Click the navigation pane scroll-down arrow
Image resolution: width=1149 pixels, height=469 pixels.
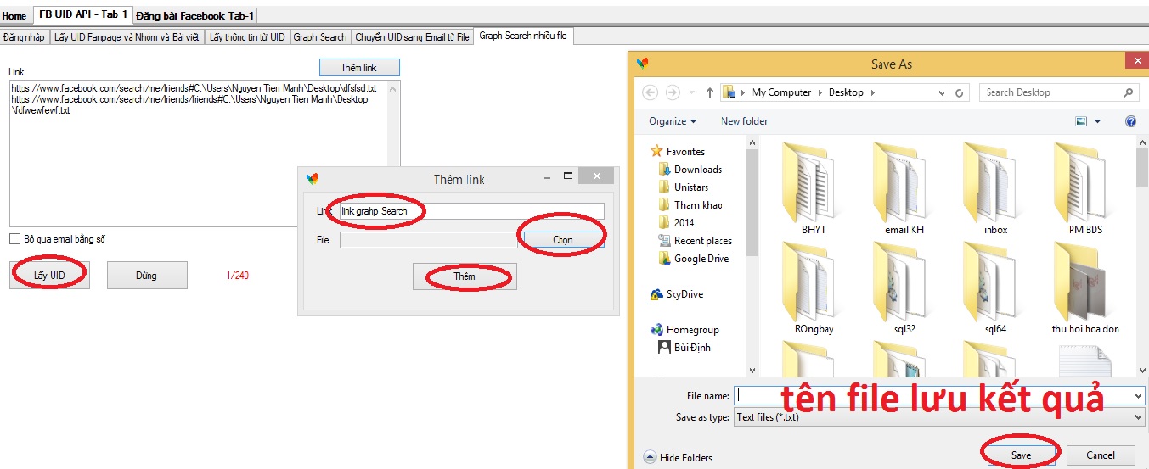click(x=751, y=370)
